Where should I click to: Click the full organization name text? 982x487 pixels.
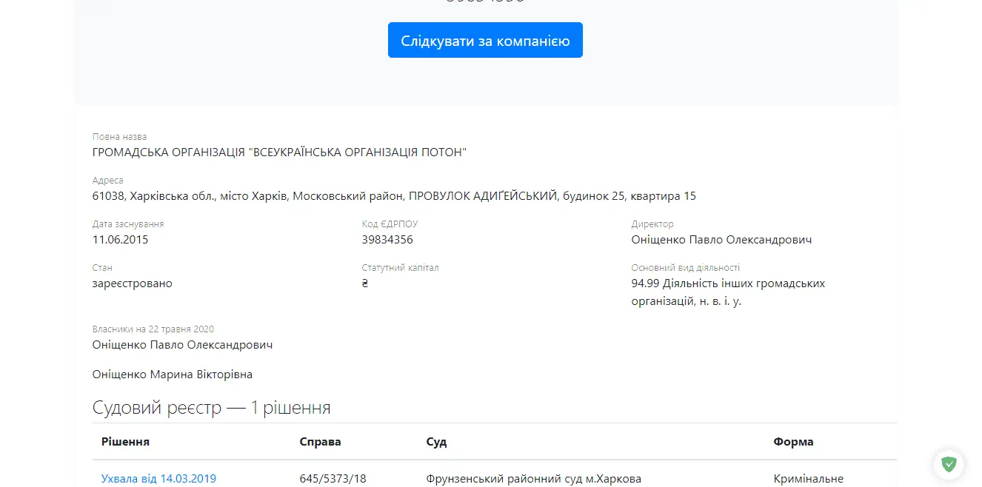[x=279, y=152]
